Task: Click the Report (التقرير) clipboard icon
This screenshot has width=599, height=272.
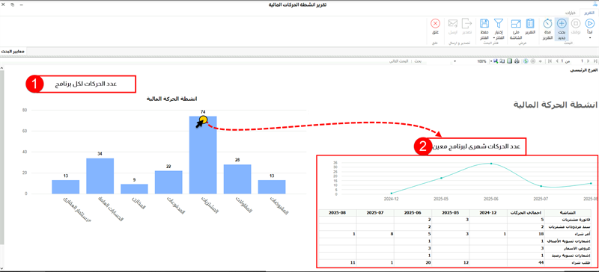Action: 530,24
